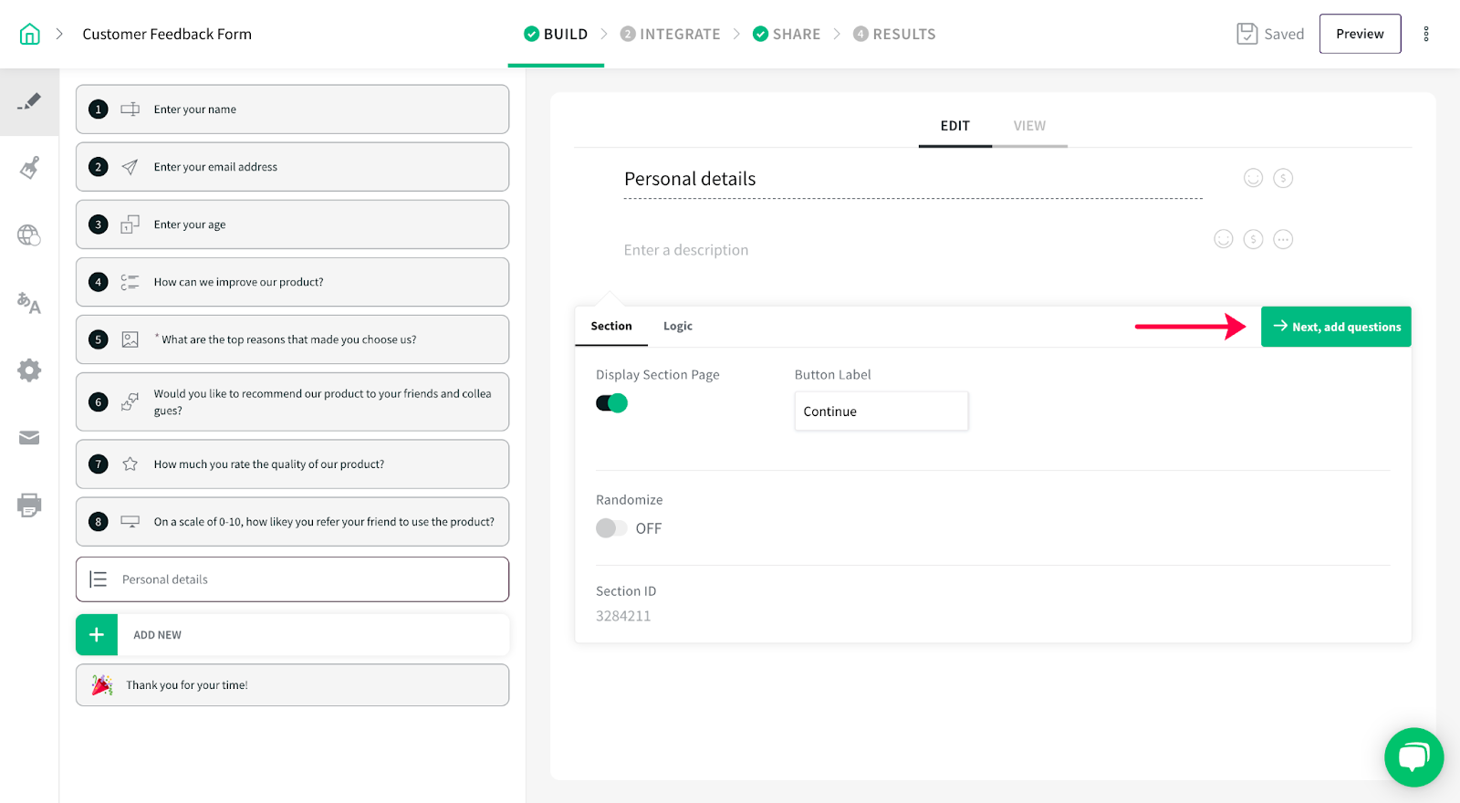1460x803 pixels.
Task: Go to the home dashboard icon
Action: pyautogui.click(x=30, y=35)
